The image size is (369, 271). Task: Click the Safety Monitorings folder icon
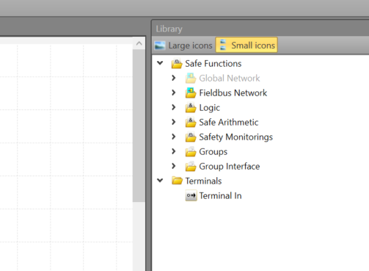pos(191,137)
